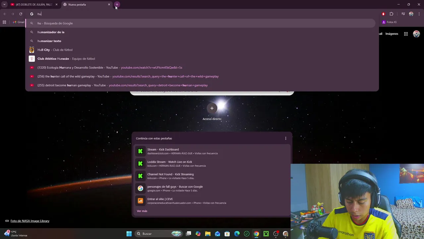Launch Copilot from the taskbar

pyautogui.click(x=198, y=234)
